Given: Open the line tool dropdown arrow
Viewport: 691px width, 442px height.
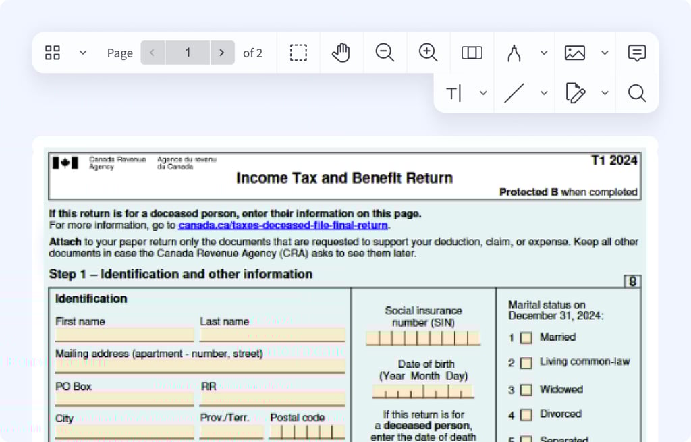Looking at the screenshot, I should (x=544, y=93).
